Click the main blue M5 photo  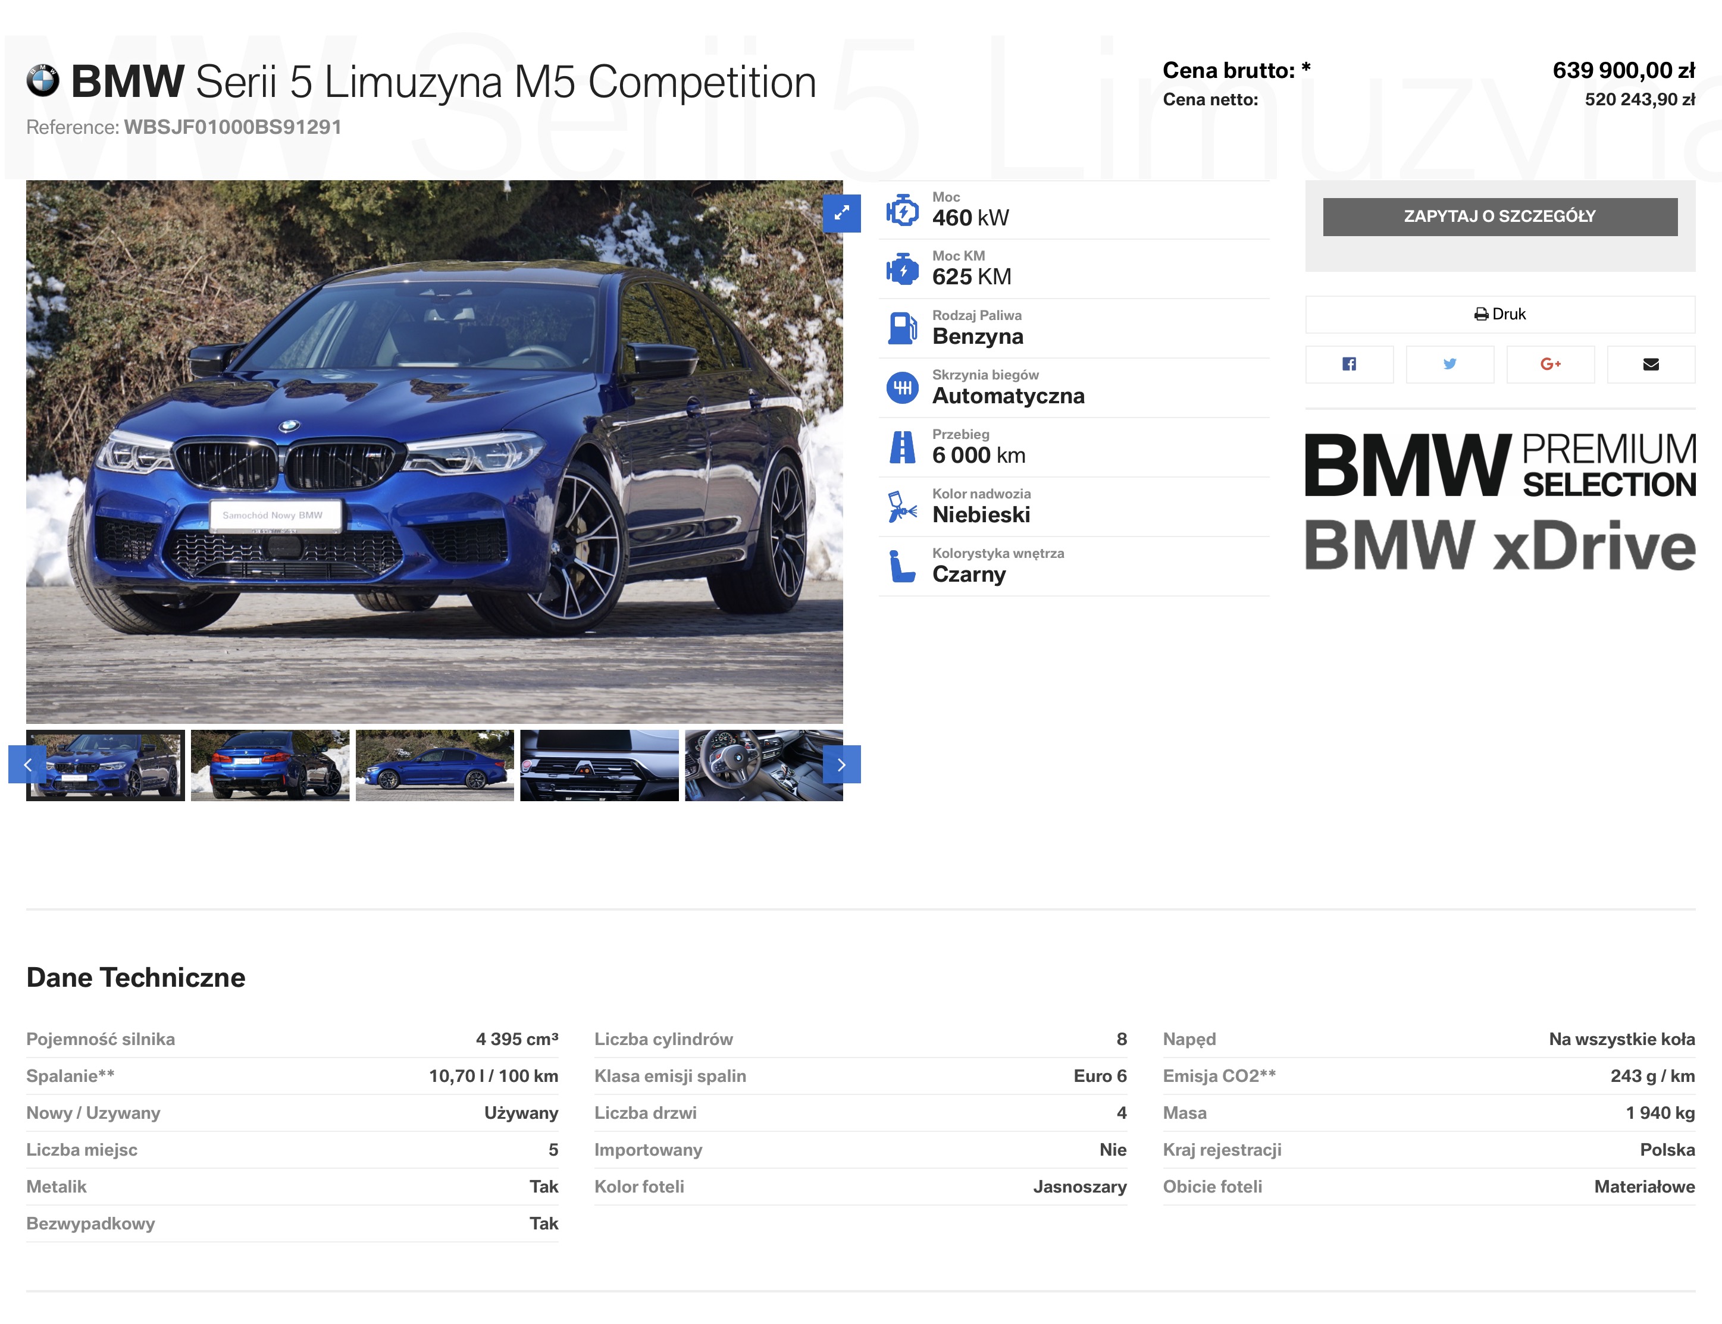click(x=434, y=451)
